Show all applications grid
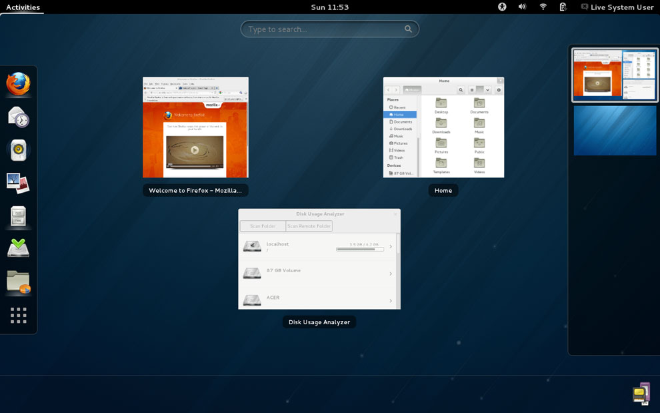Image resolution: width=660 pixels, height=413 pixels. coord(18,315)
